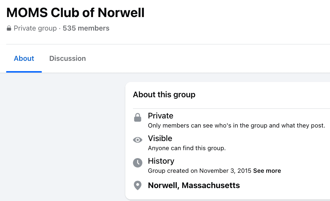Click the location pin icon
The height and width of the screenshot is (201, 330).
[137, 185]
